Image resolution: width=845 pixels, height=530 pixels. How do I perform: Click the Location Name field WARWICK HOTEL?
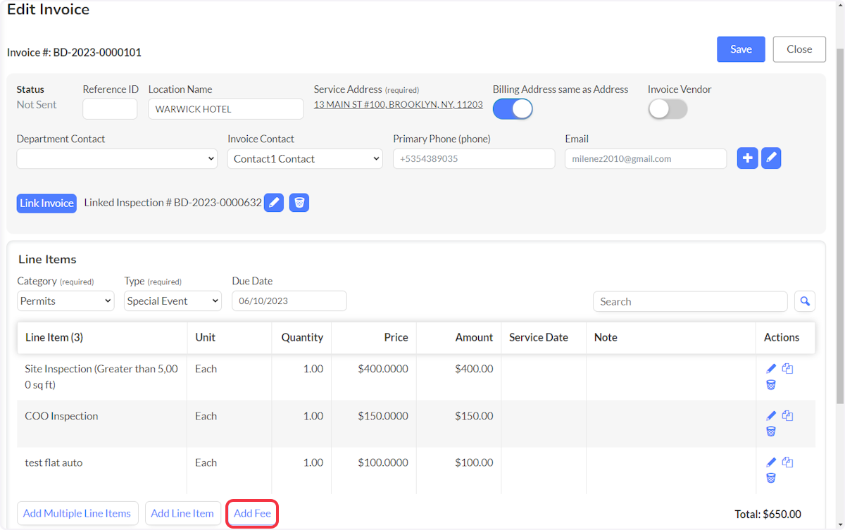pyautogui.click(x=226, y=109)
